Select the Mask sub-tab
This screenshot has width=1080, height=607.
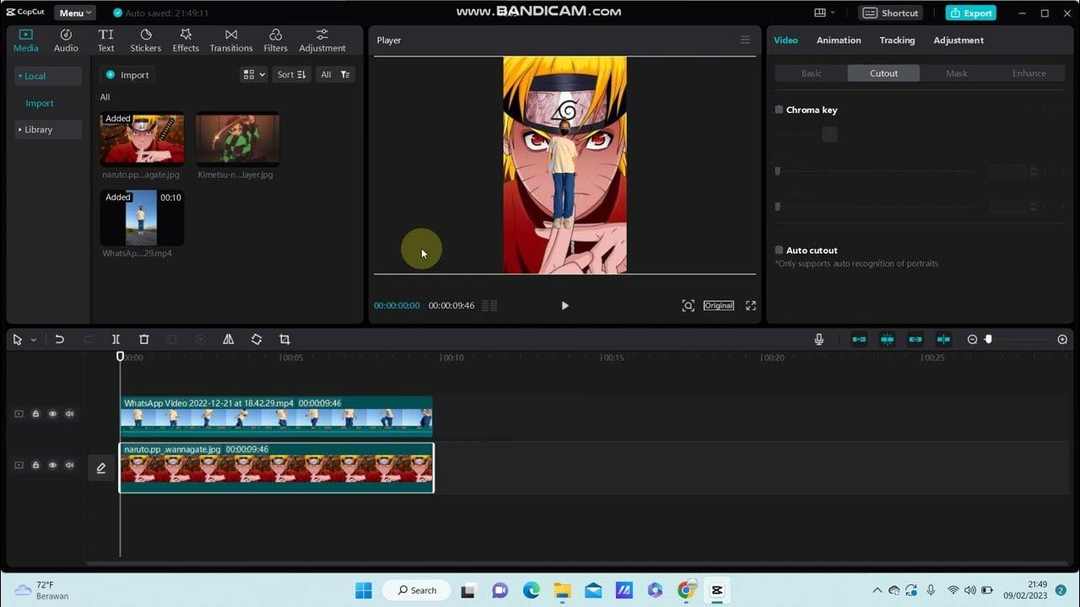point(957,73)
